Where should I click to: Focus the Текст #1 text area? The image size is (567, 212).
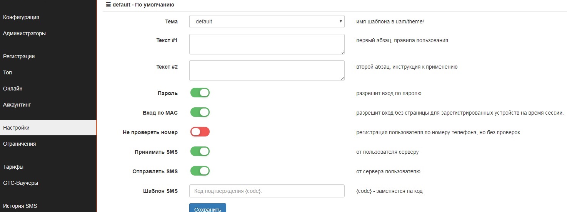pyautogui.click(x=267, y=44)
